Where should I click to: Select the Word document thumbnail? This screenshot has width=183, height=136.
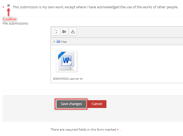[x=66, y=61]
